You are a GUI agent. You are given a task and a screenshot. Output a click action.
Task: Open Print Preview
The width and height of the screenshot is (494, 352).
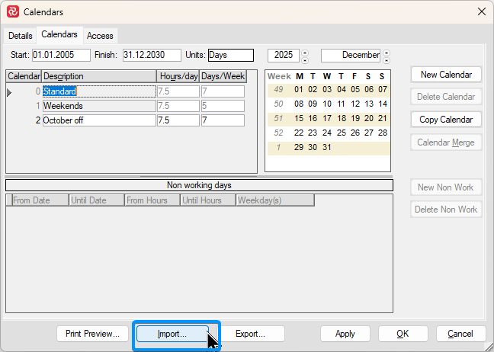[92, 334]
